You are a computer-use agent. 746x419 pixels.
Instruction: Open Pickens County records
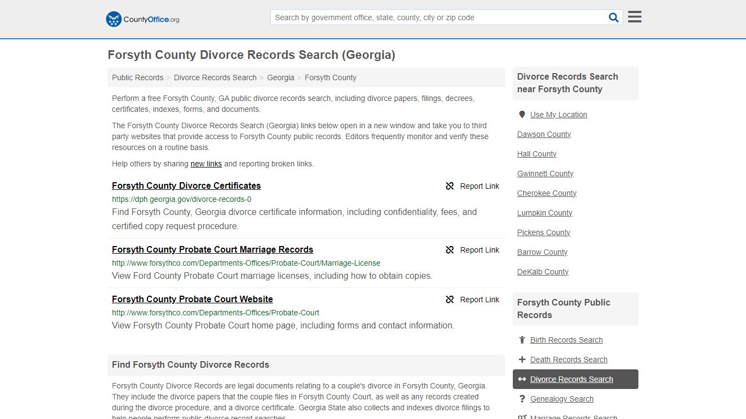click(x=543, y=232)
